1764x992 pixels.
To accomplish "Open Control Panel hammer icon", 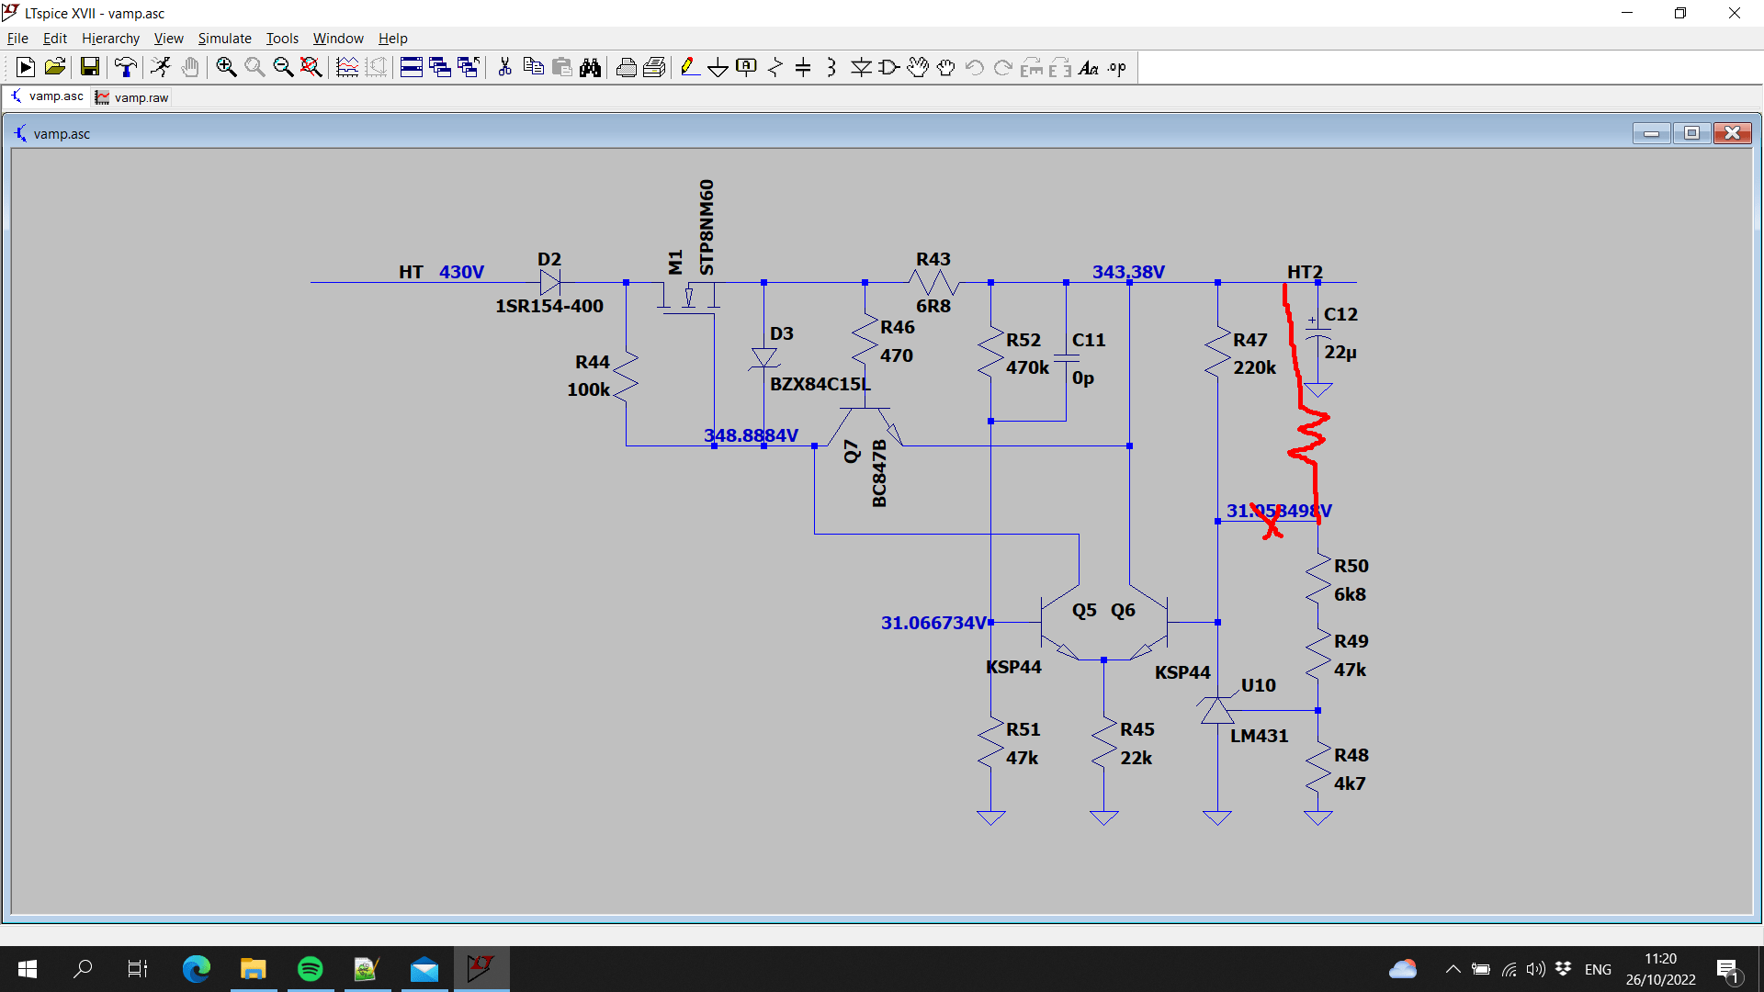I will pos(126,67).
